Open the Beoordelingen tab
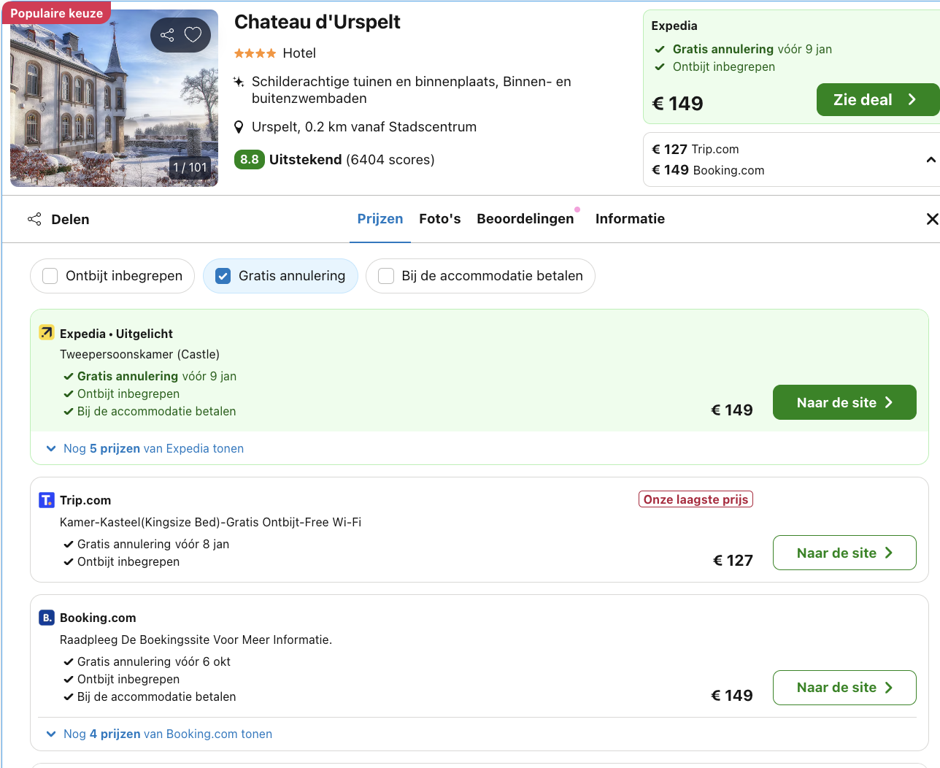940x768 pixels. point(525,219)
